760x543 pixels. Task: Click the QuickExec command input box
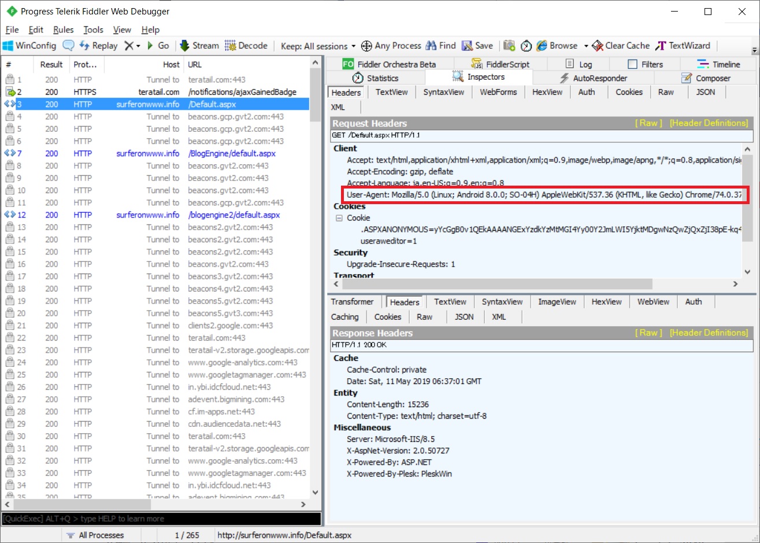pyautogui.click(x=161, y=519)
